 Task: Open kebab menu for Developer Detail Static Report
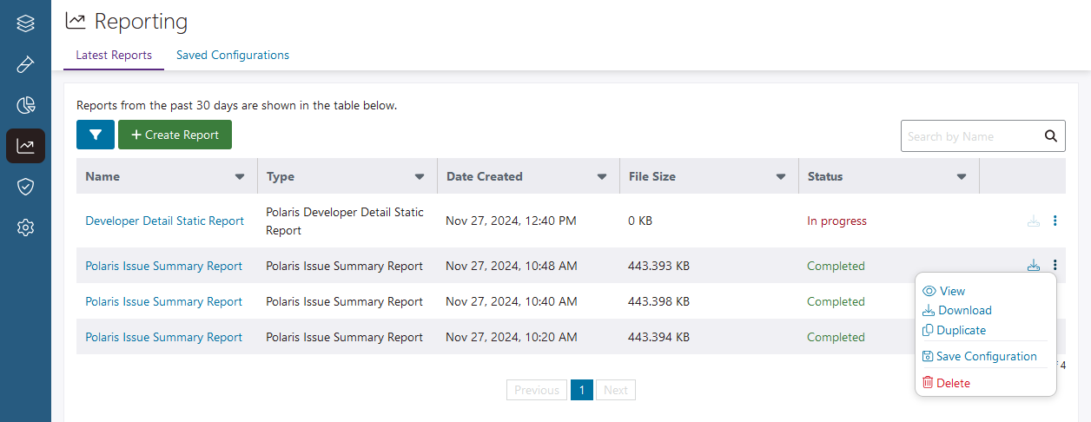1055,221
